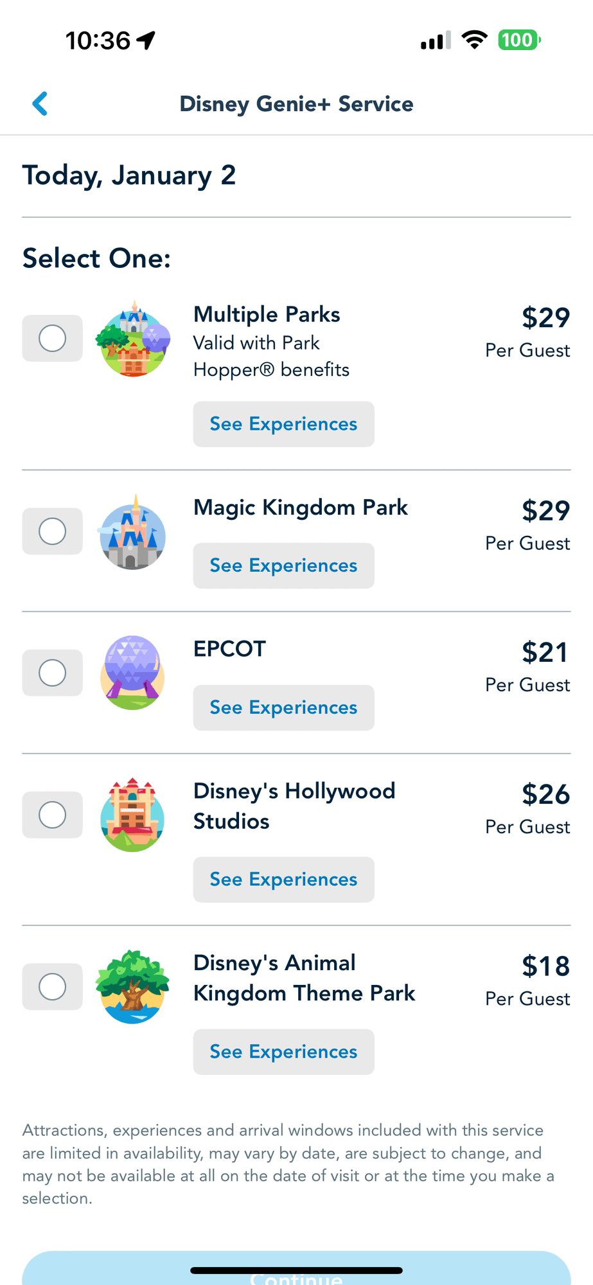Tap the Hollywood Studios tower icon
The width and height of the screenshot is (593, 1285).
pos(133,815)
